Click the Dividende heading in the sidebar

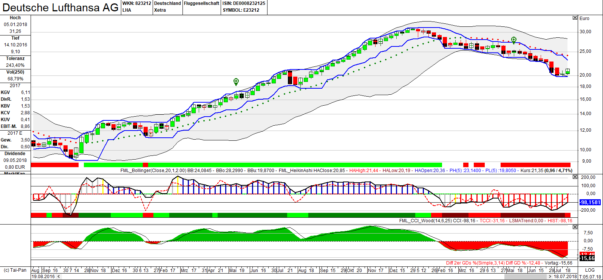(x=15, y=154)
